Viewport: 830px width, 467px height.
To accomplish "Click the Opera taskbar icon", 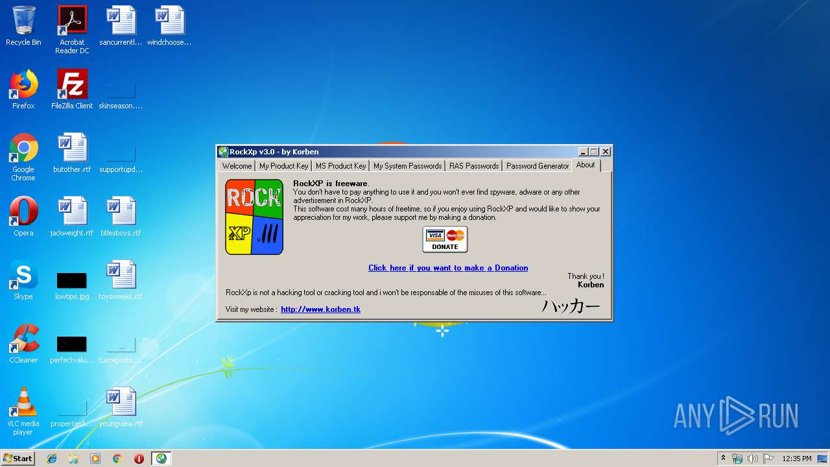I will pyautogui.click(x=139, y=459).
